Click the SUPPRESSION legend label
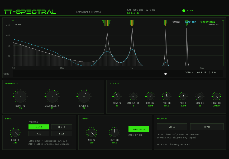This screenshot has width=229, height=159. [x=208, y=22]
